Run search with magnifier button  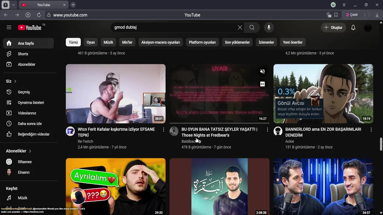252,27
